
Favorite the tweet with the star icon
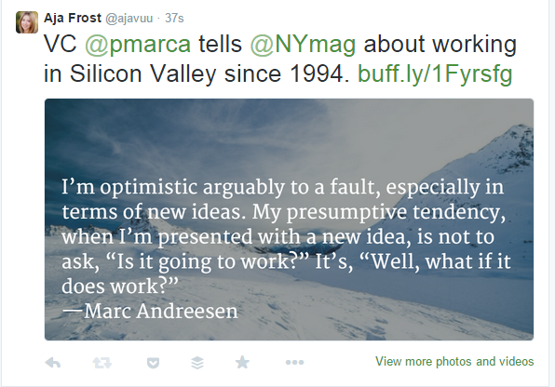pos(242,362)
